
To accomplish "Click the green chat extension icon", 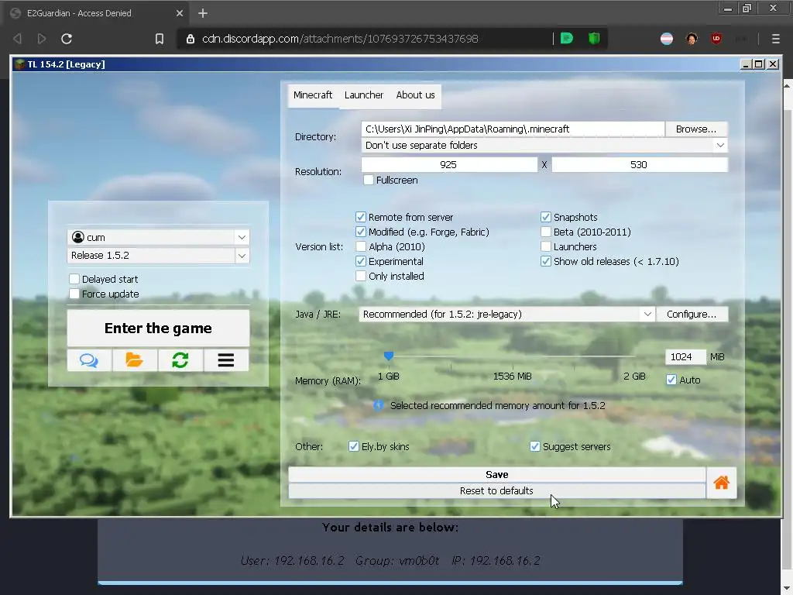I will coord(566,39).
